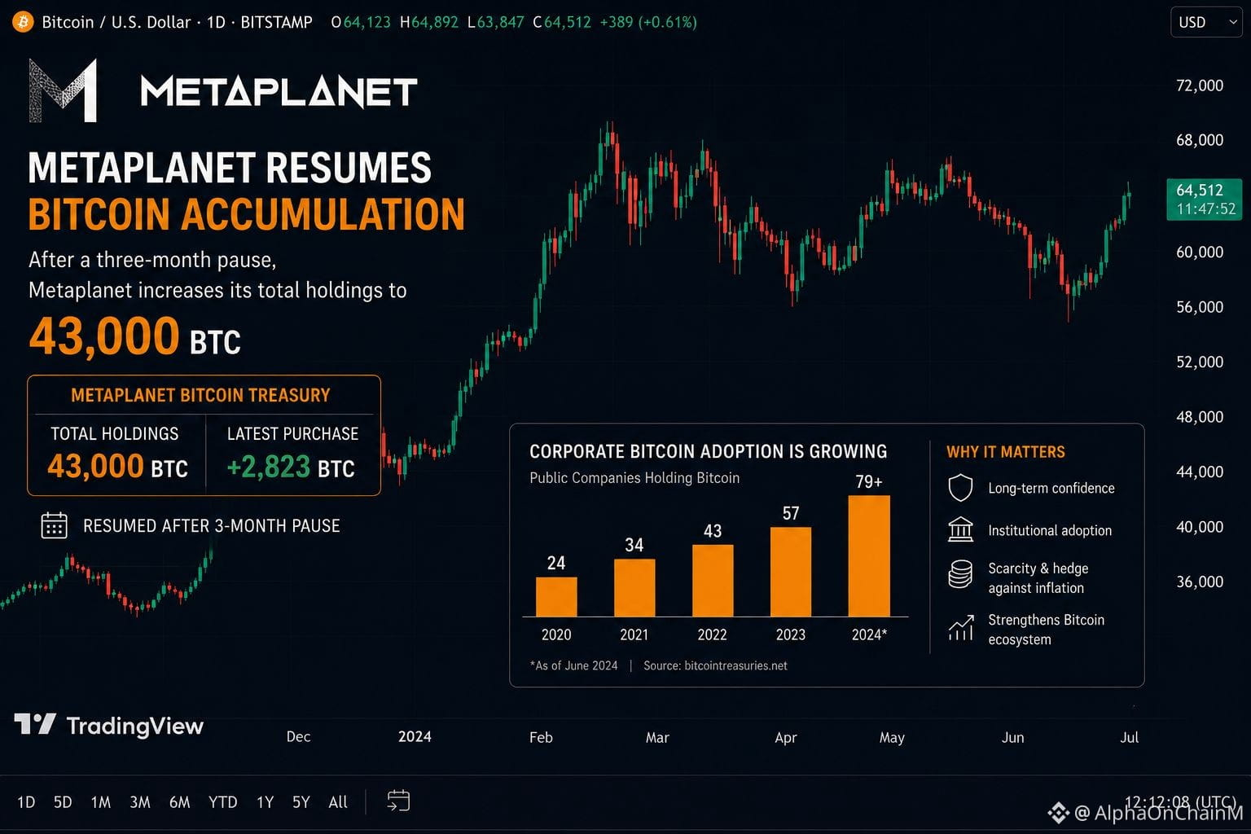Show the All time range

point(338,802)
